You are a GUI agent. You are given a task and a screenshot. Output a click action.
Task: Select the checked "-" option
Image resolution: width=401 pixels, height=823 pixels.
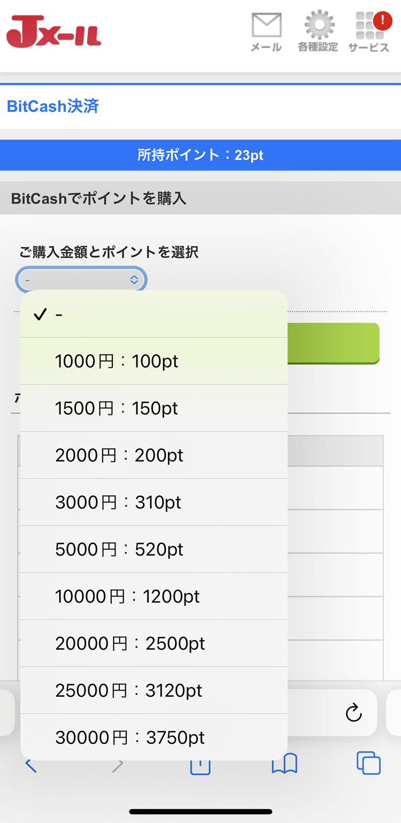154,314
